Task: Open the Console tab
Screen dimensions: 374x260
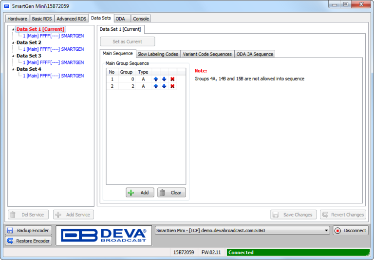Action: coord(141,19)
